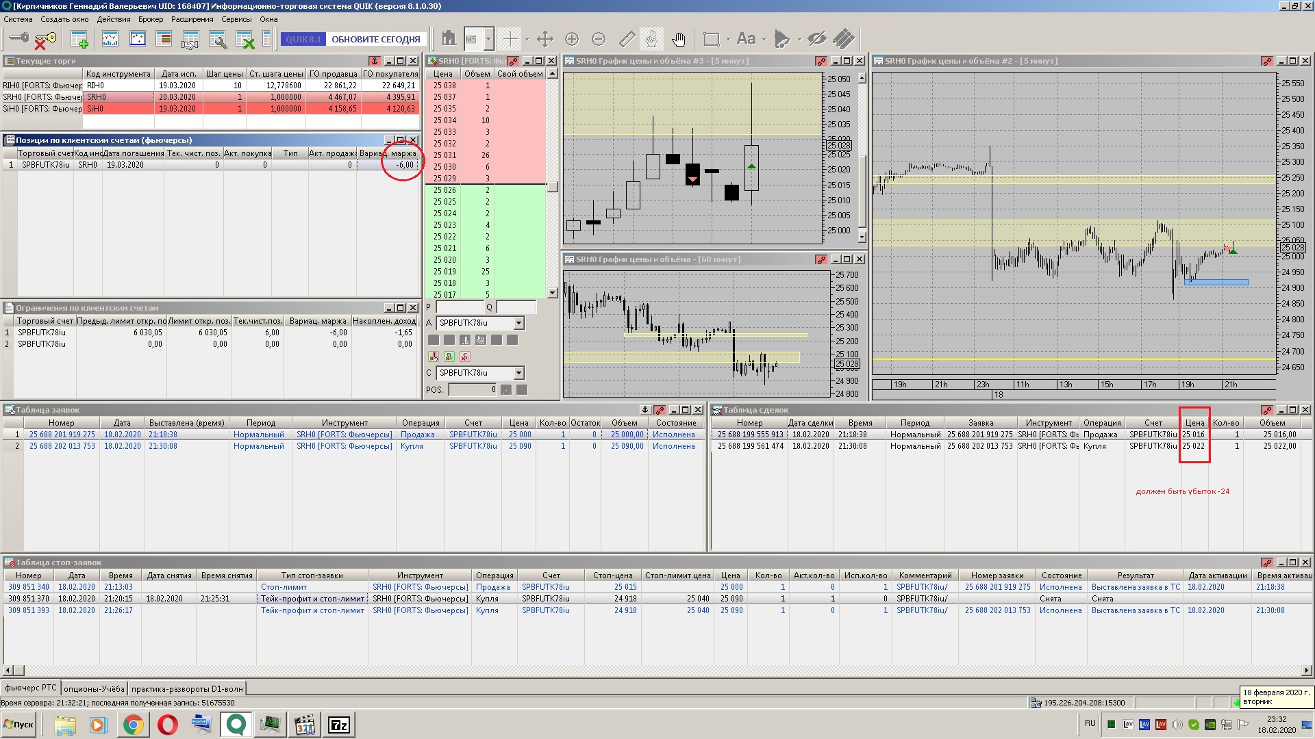
Task: Click the cancel buy orders green B icon
Action: tap(449, 356)
